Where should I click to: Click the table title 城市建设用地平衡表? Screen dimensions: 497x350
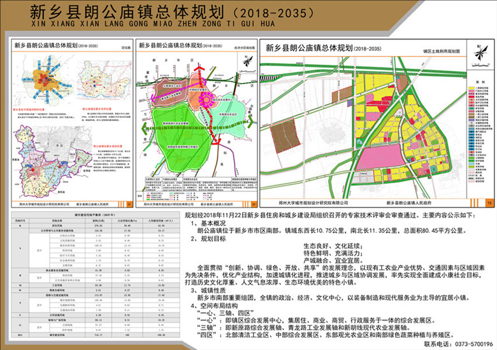(x=95, y=214)
